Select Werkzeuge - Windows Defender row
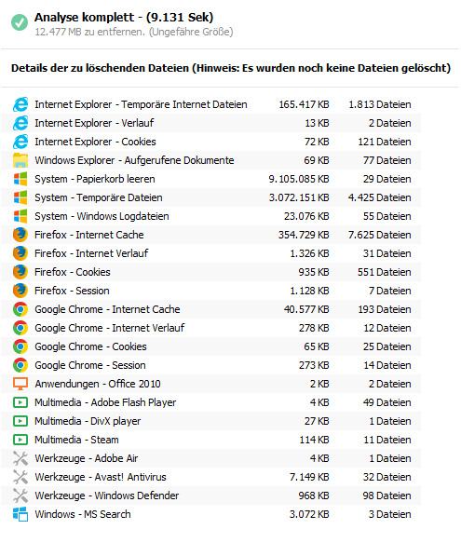 point(212,495)
